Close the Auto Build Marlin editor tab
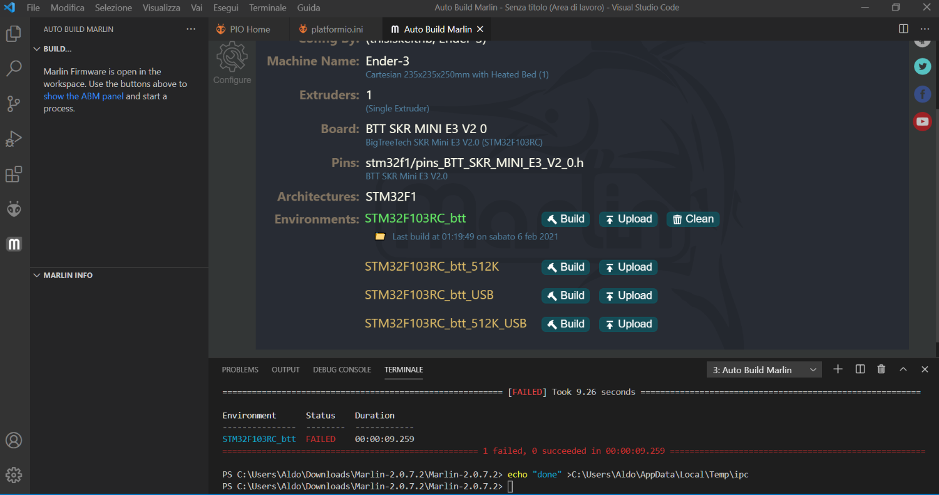The image size is (939, 495). click(x=480, y=29)
